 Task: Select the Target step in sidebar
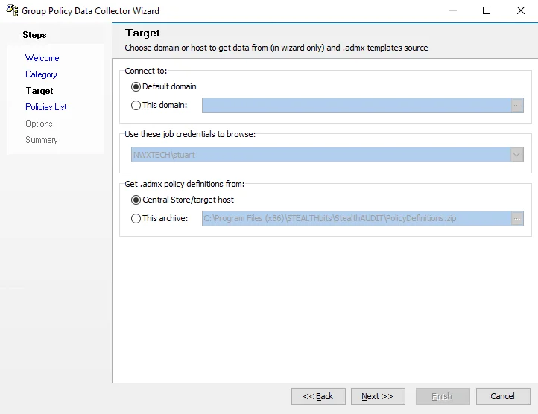(39, 91)
